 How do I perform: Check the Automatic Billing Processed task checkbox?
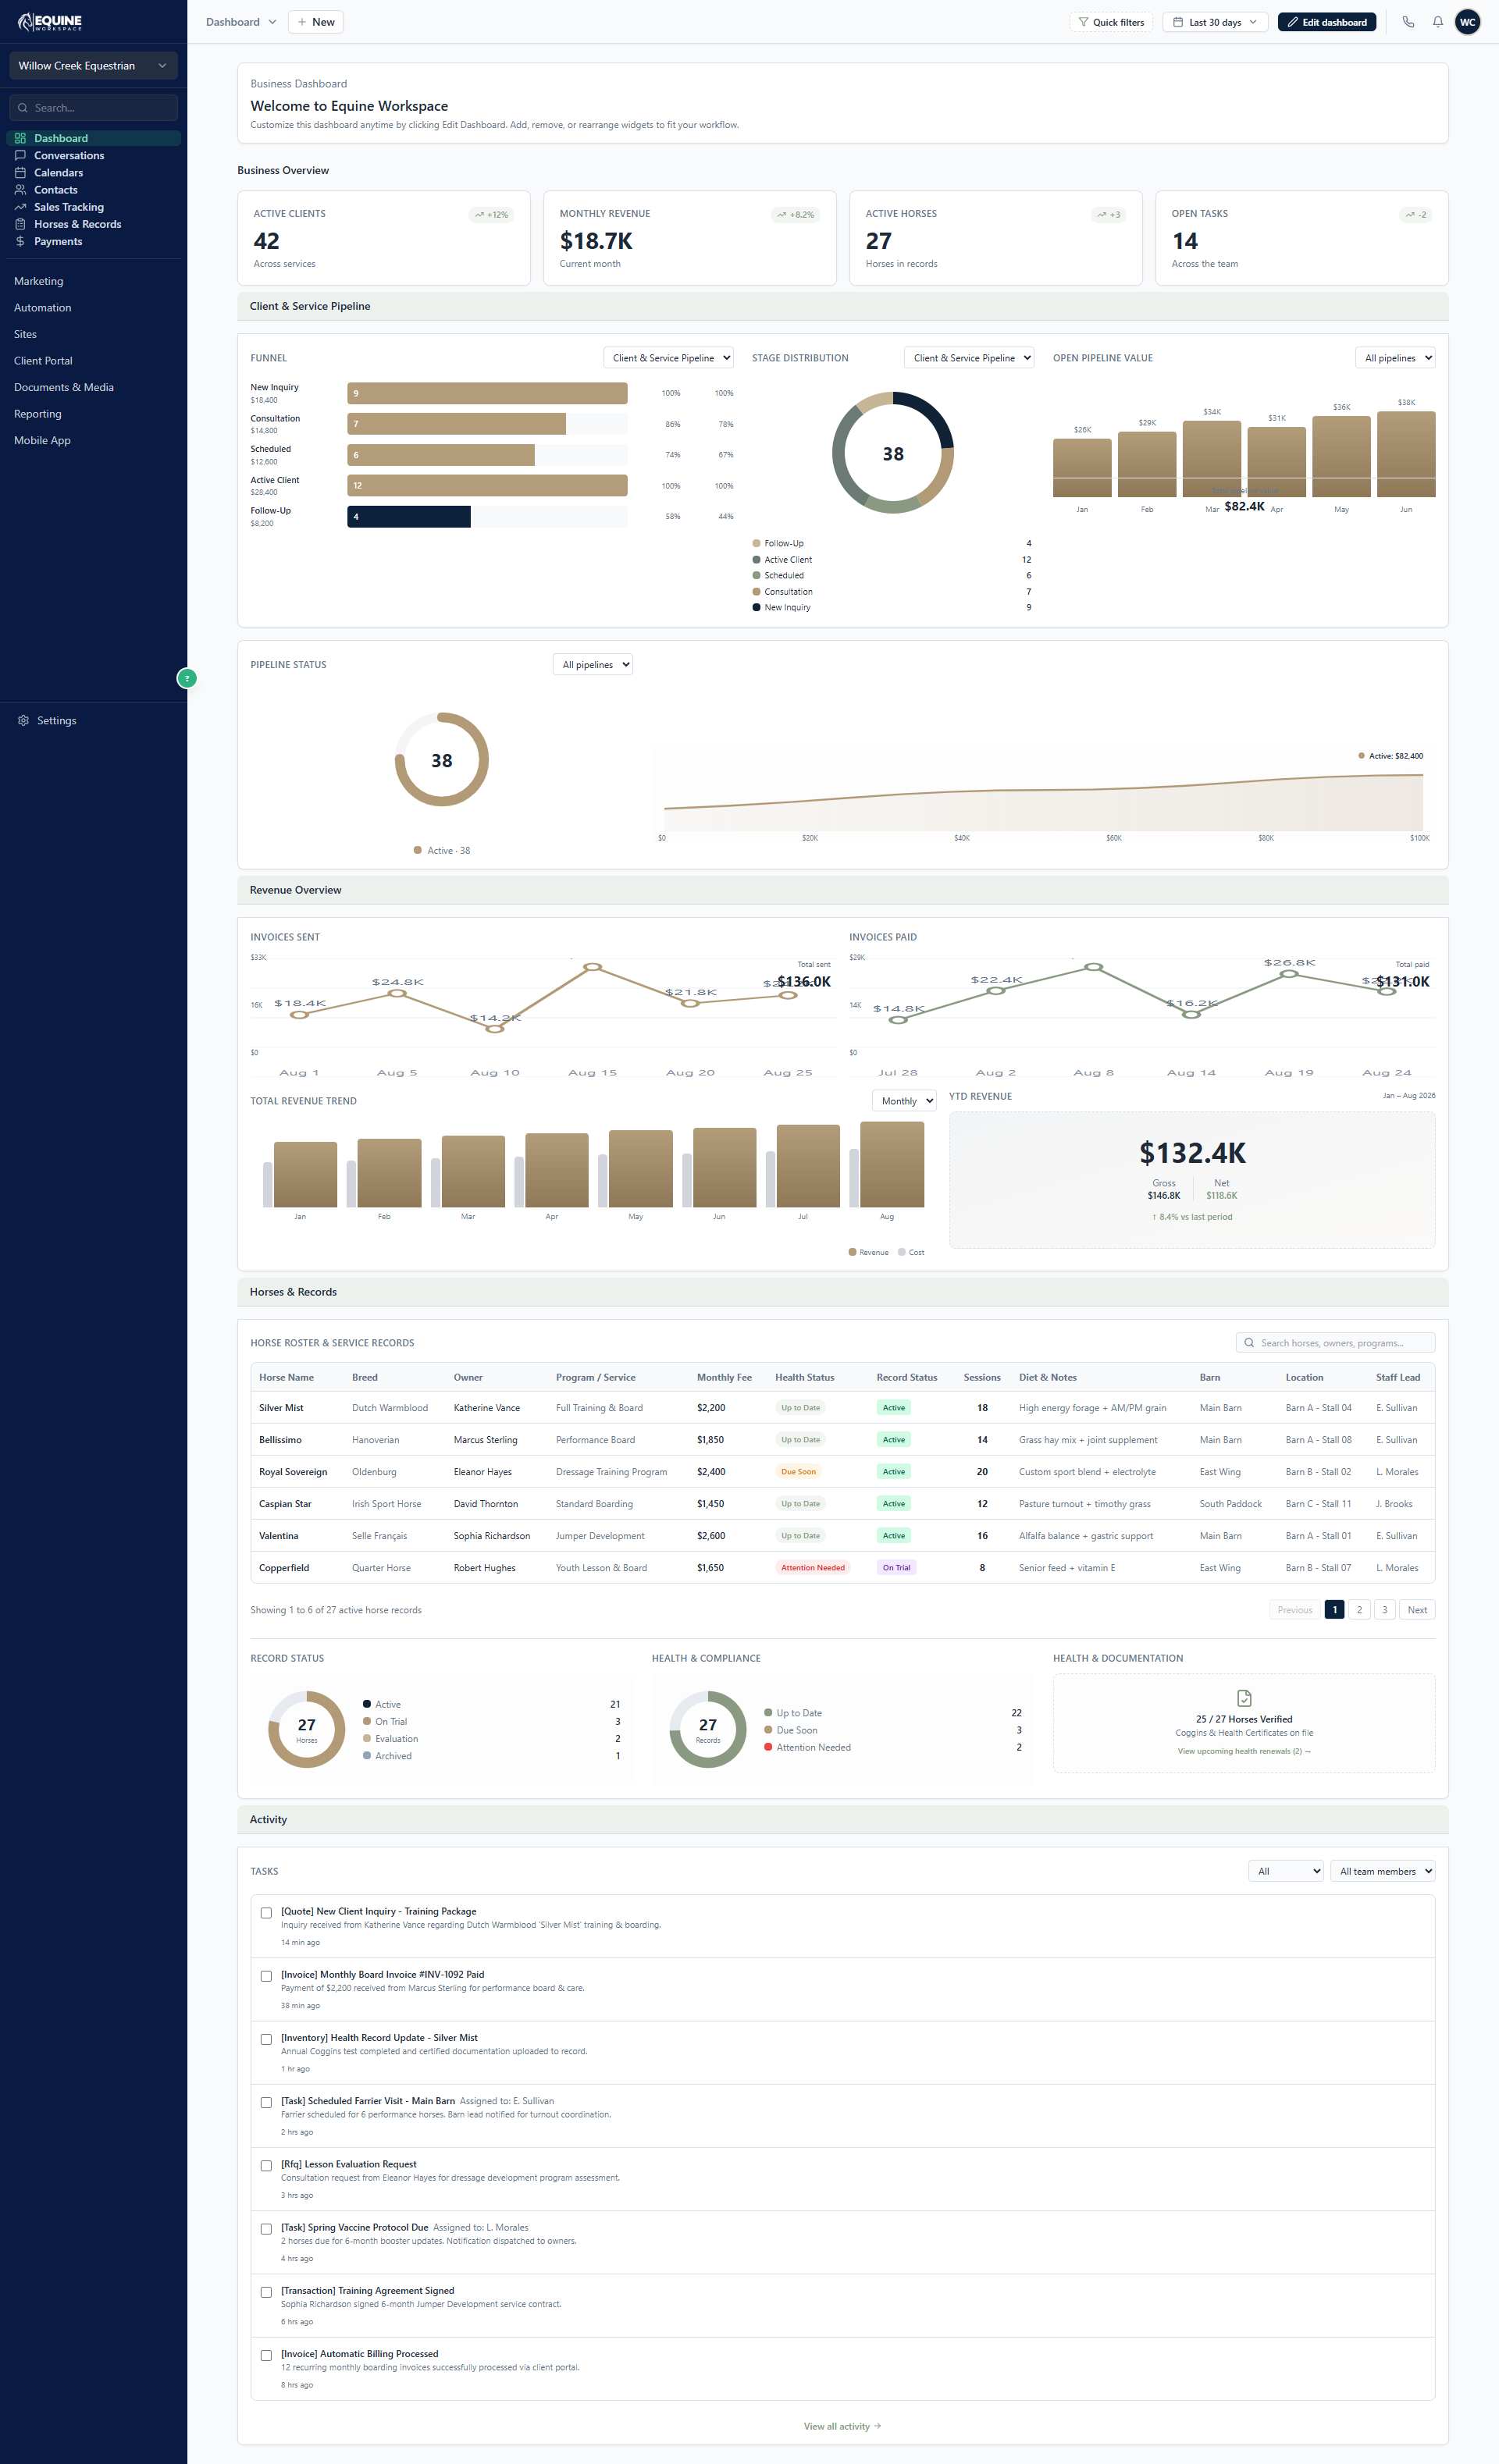pos(266,2355)
